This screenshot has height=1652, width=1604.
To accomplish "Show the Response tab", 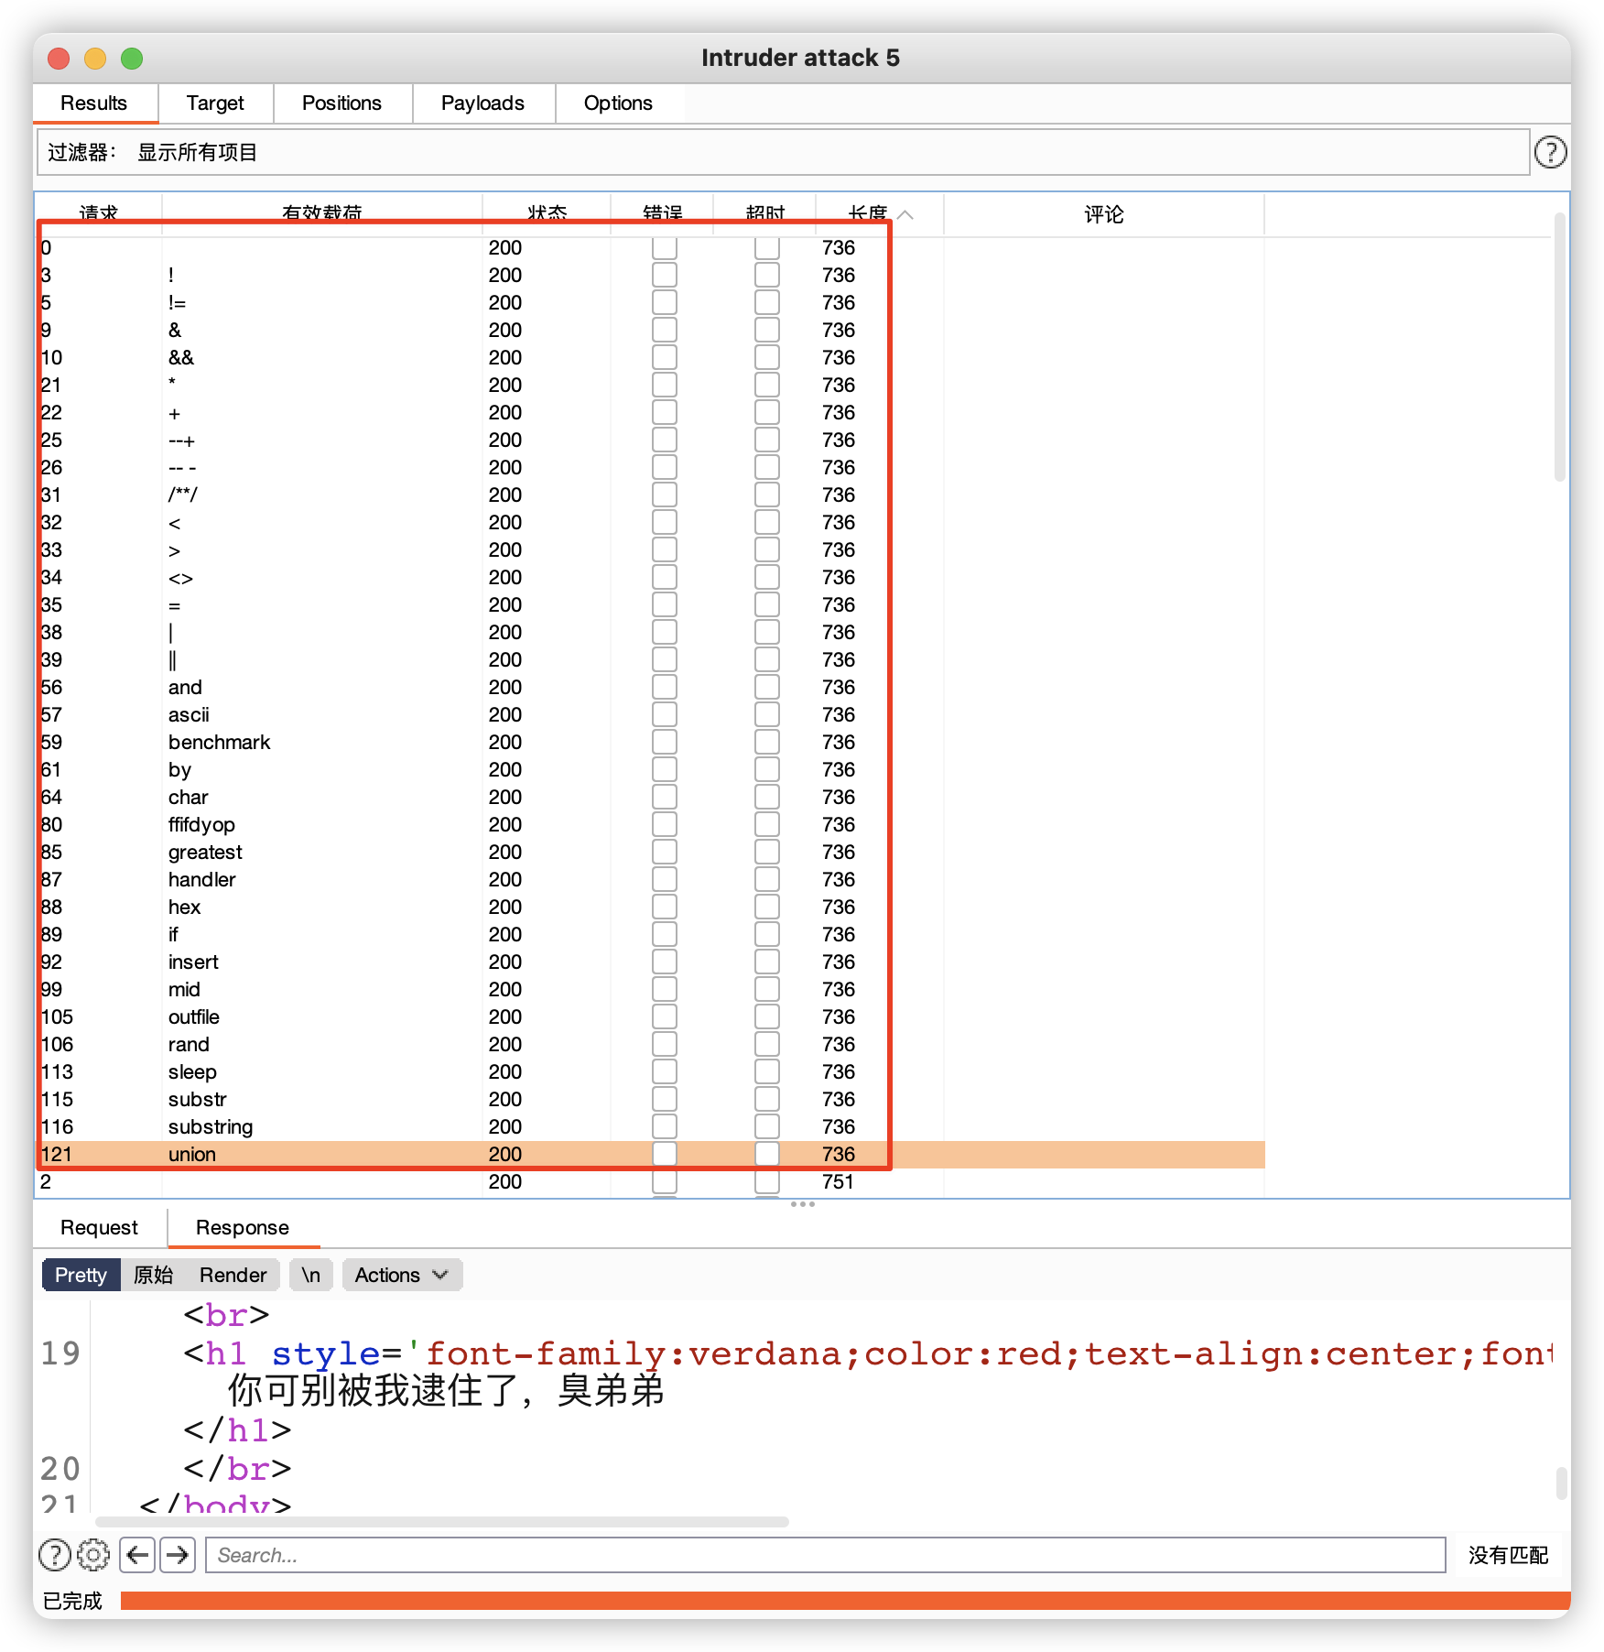I will pos(243,1228).
